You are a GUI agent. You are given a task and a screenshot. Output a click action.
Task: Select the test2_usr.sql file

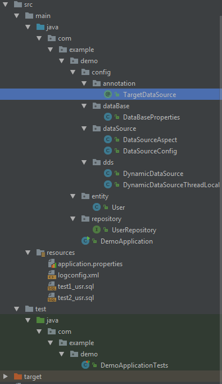click(76, 298)
